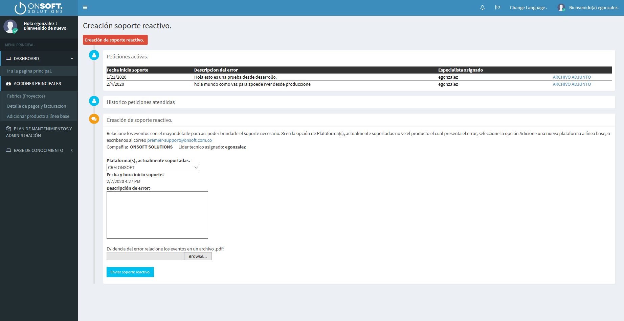Click the blue user icon beside Historico peticiones

tap(94, 101)
